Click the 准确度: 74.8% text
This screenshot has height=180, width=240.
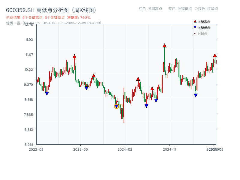[79, 18]
